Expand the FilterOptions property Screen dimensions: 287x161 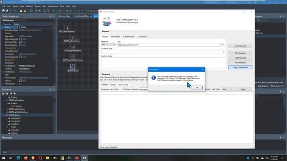click(x=3, y=84)
